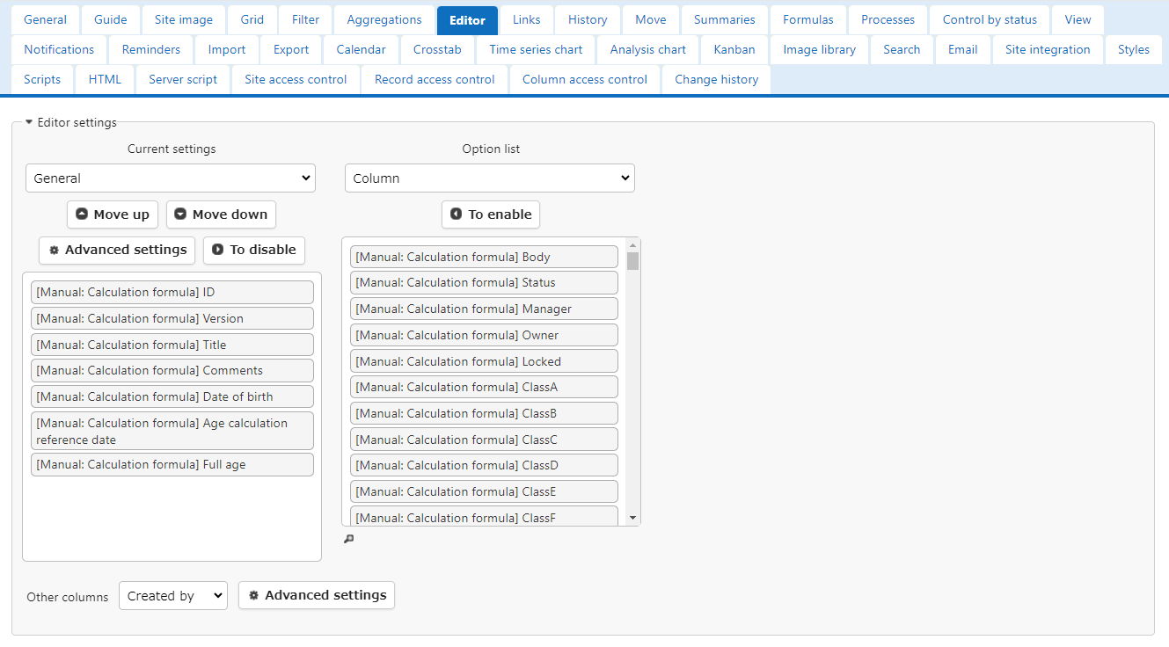
Task: Click the option list scrollbar down arrow
Action: click(632, 519)
